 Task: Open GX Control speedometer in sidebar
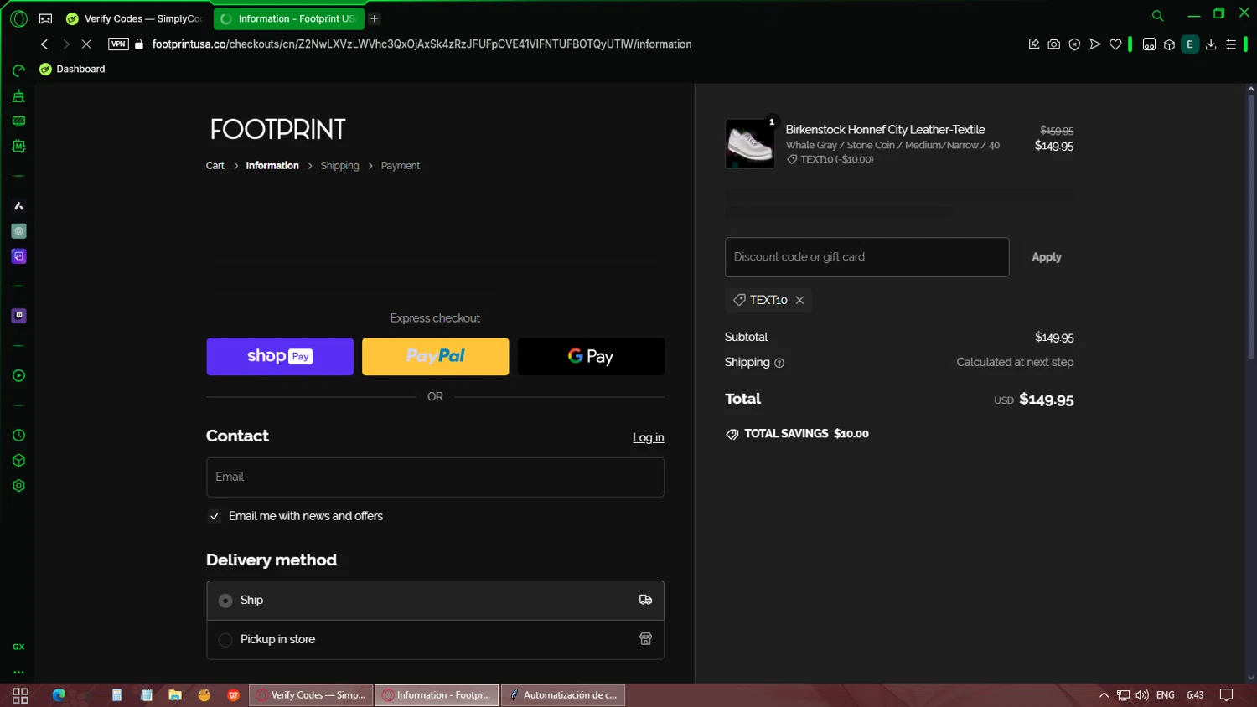18,71
